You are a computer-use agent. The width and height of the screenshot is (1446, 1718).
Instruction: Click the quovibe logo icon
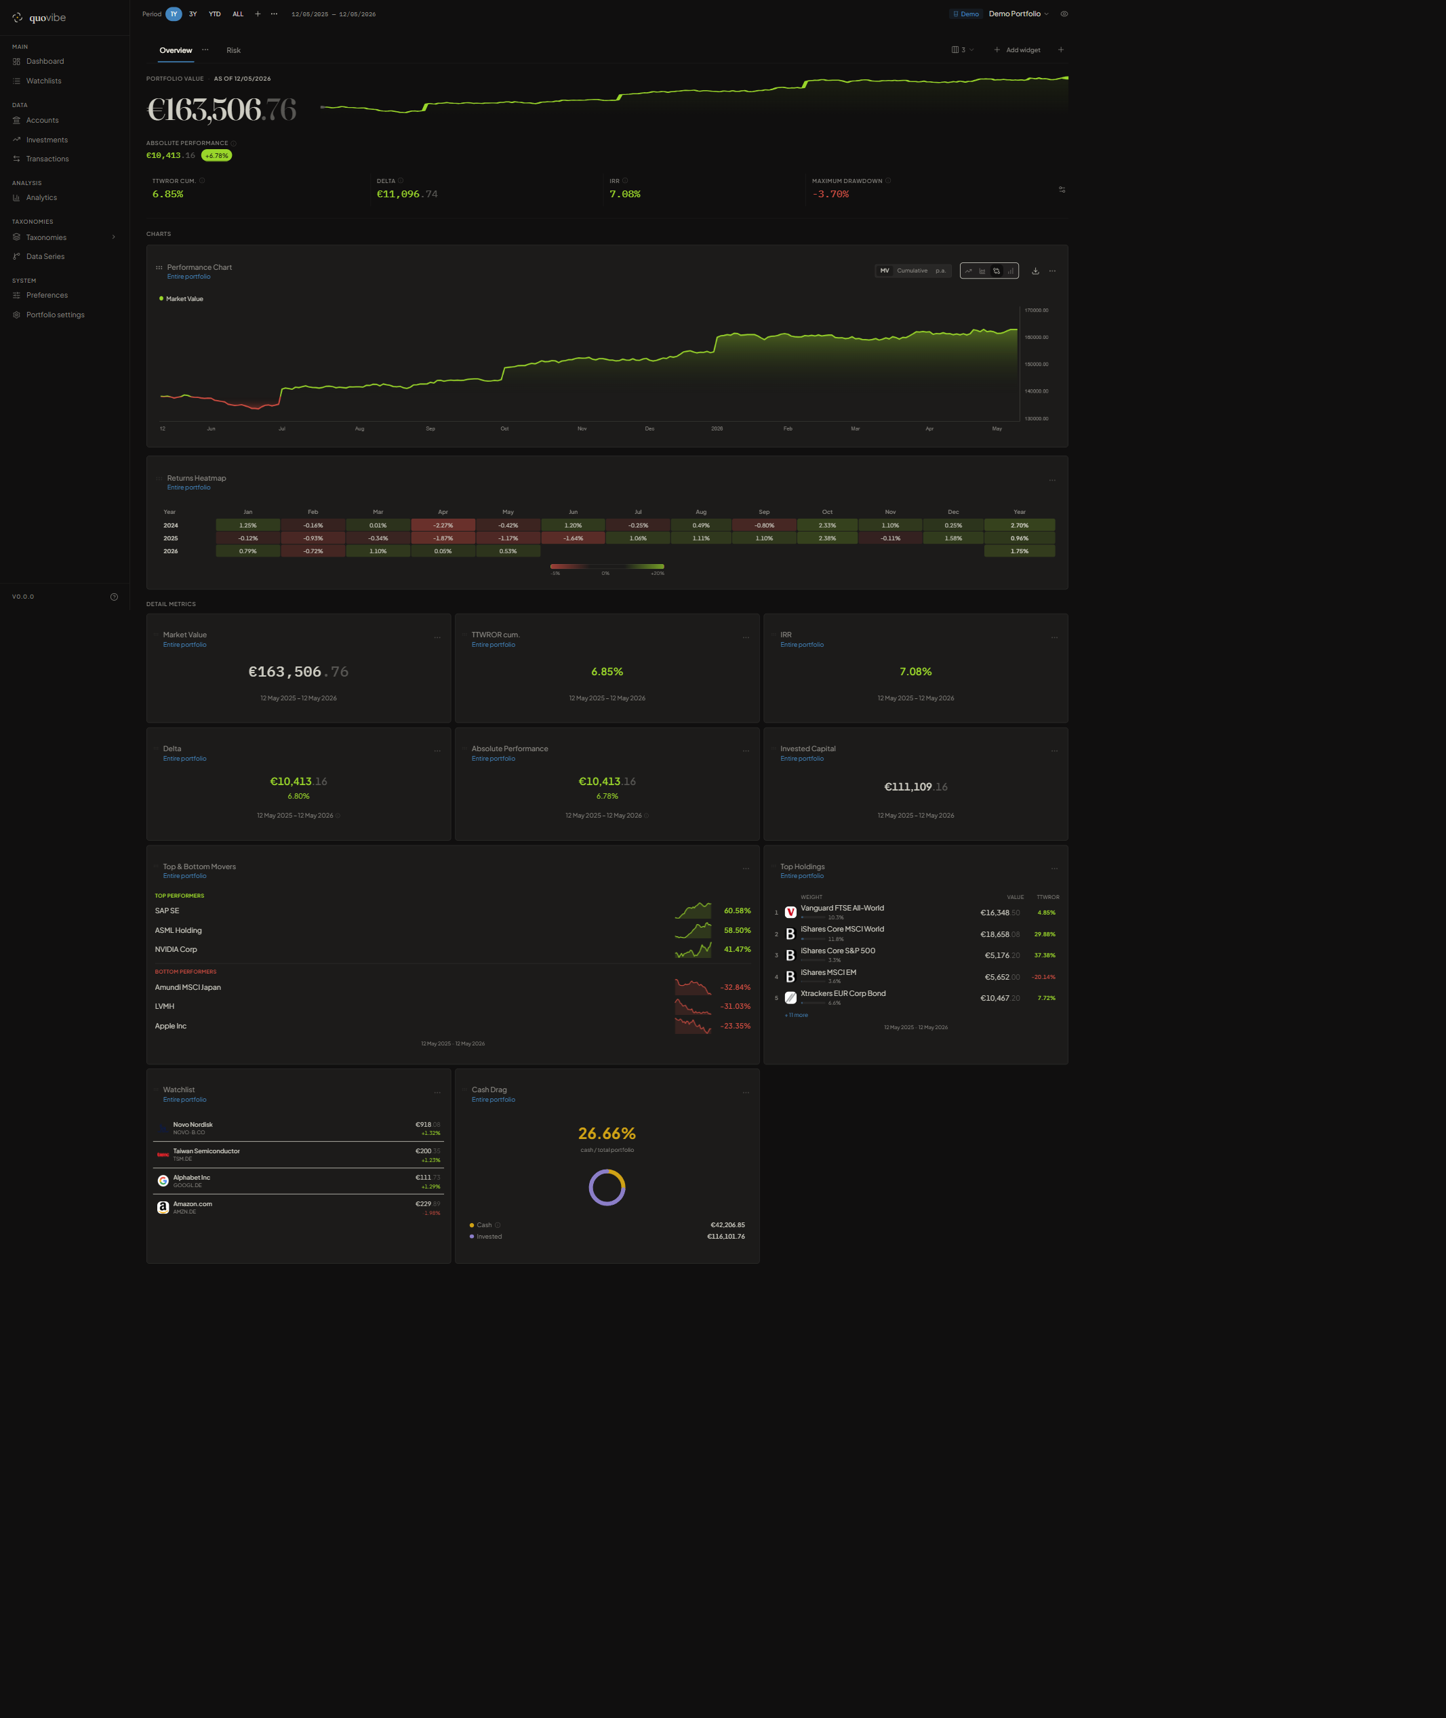[17, 17]
